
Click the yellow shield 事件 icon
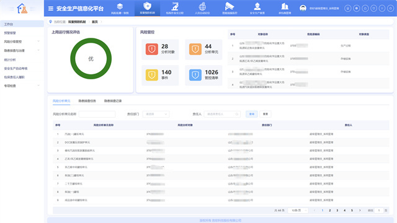151,75
